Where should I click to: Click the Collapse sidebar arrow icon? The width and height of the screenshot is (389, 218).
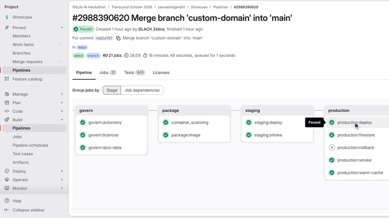click(x=7, y=210)
